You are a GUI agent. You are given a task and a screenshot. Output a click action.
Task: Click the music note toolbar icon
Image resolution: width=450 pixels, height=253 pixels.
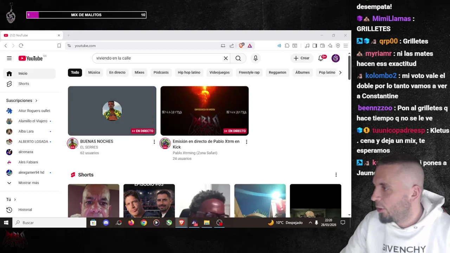307,46
